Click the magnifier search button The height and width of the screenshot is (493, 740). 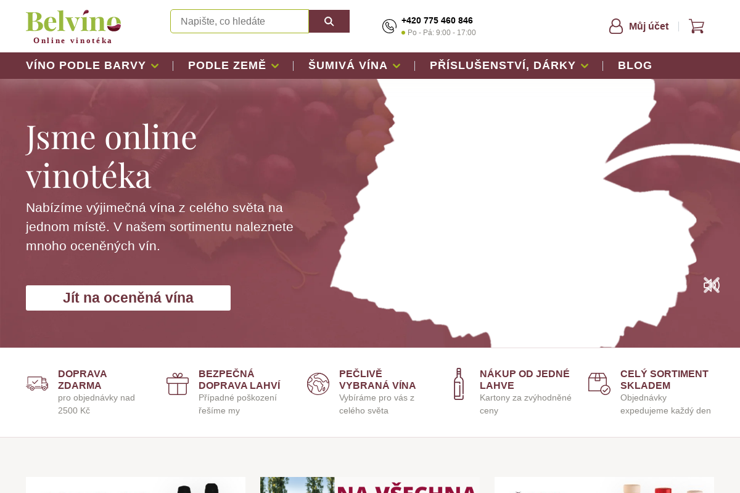(x=329, y=22)
